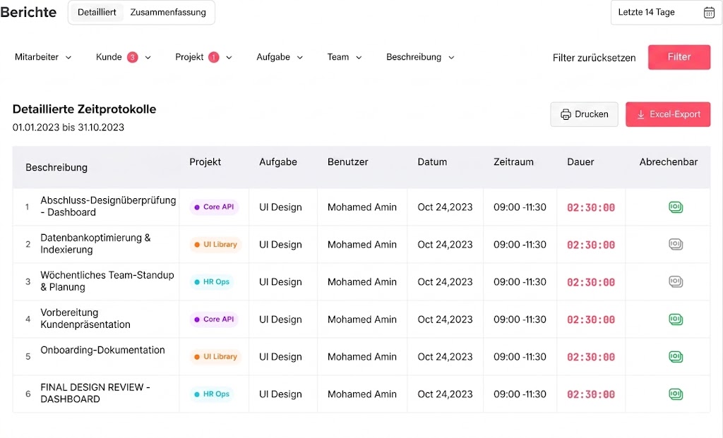The image size is (723, 438).
Task: Open the calendar icon in date range
Action: [x=709, y=13]
